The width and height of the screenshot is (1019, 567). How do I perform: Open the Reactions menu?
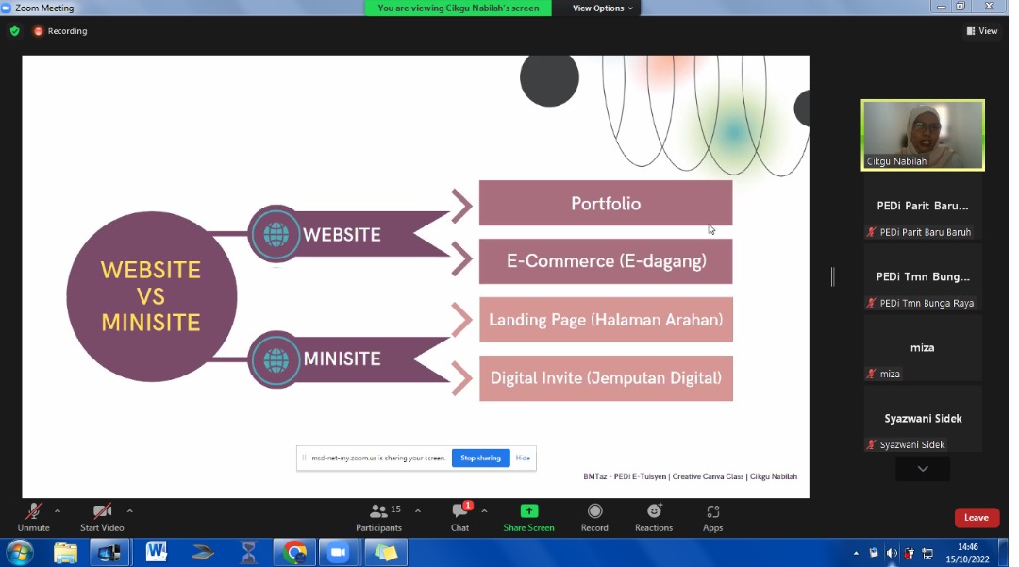(x=653, y=516)
